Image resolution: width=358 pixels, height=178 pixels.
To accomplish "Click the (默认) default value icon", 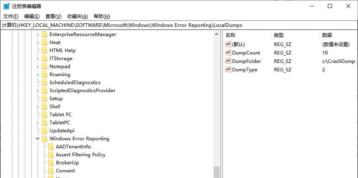I will [228, 44].
